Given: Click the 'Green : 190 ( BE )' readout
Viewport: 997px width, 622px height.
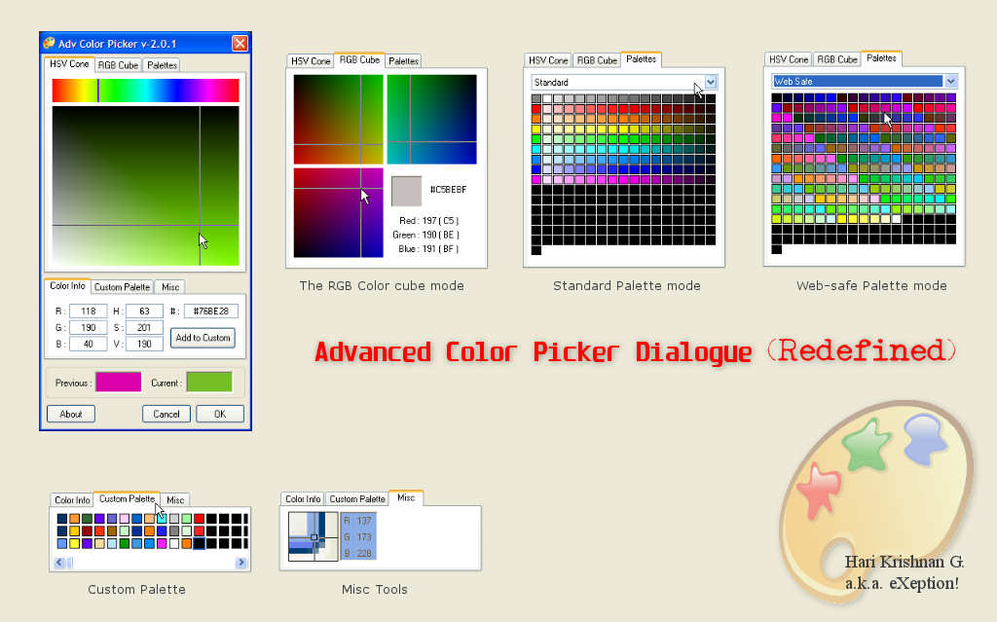Looking at the screenshot, I should [x=426, y=235].
